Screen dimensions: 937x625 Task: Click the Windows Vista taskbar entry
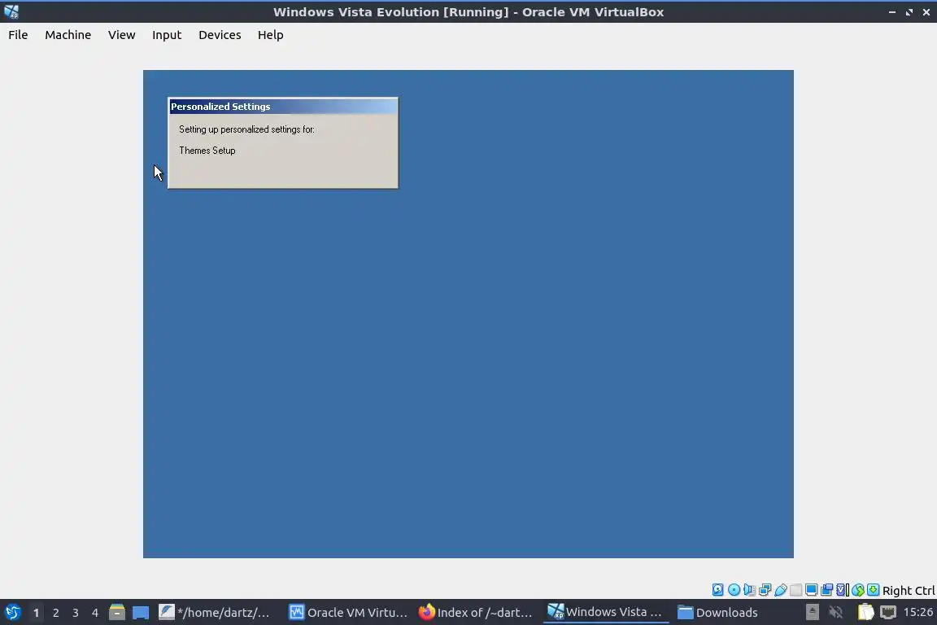click(605, 612)
